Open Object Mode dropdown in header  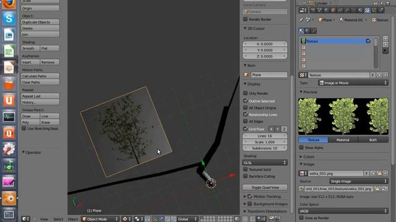pyautogui.click(x=100, y=220)
